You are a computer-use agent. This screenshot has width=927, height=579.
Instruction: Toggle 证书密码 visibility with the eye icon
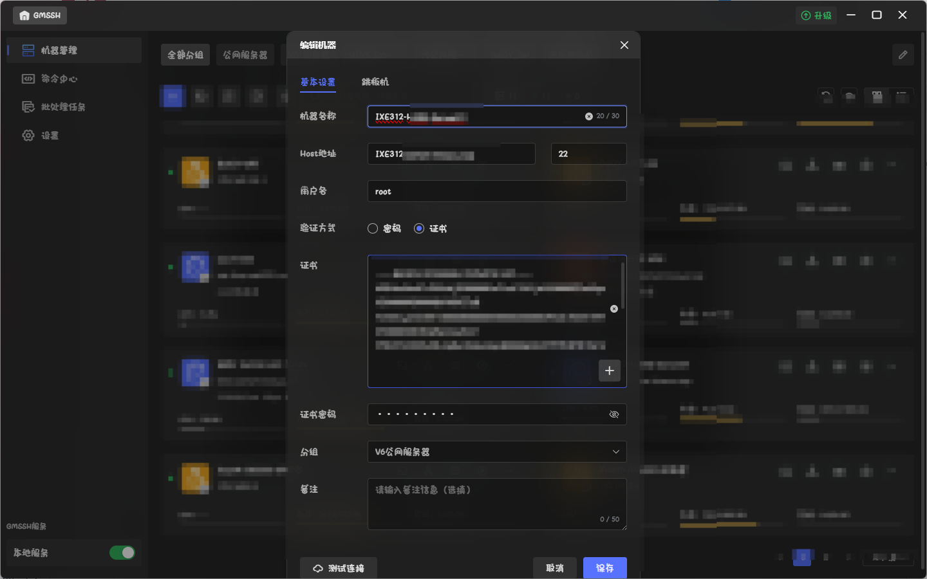tap(614, 414)
